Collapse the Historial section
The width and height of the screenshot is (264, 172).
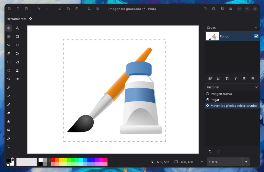[x=256, y=87]
